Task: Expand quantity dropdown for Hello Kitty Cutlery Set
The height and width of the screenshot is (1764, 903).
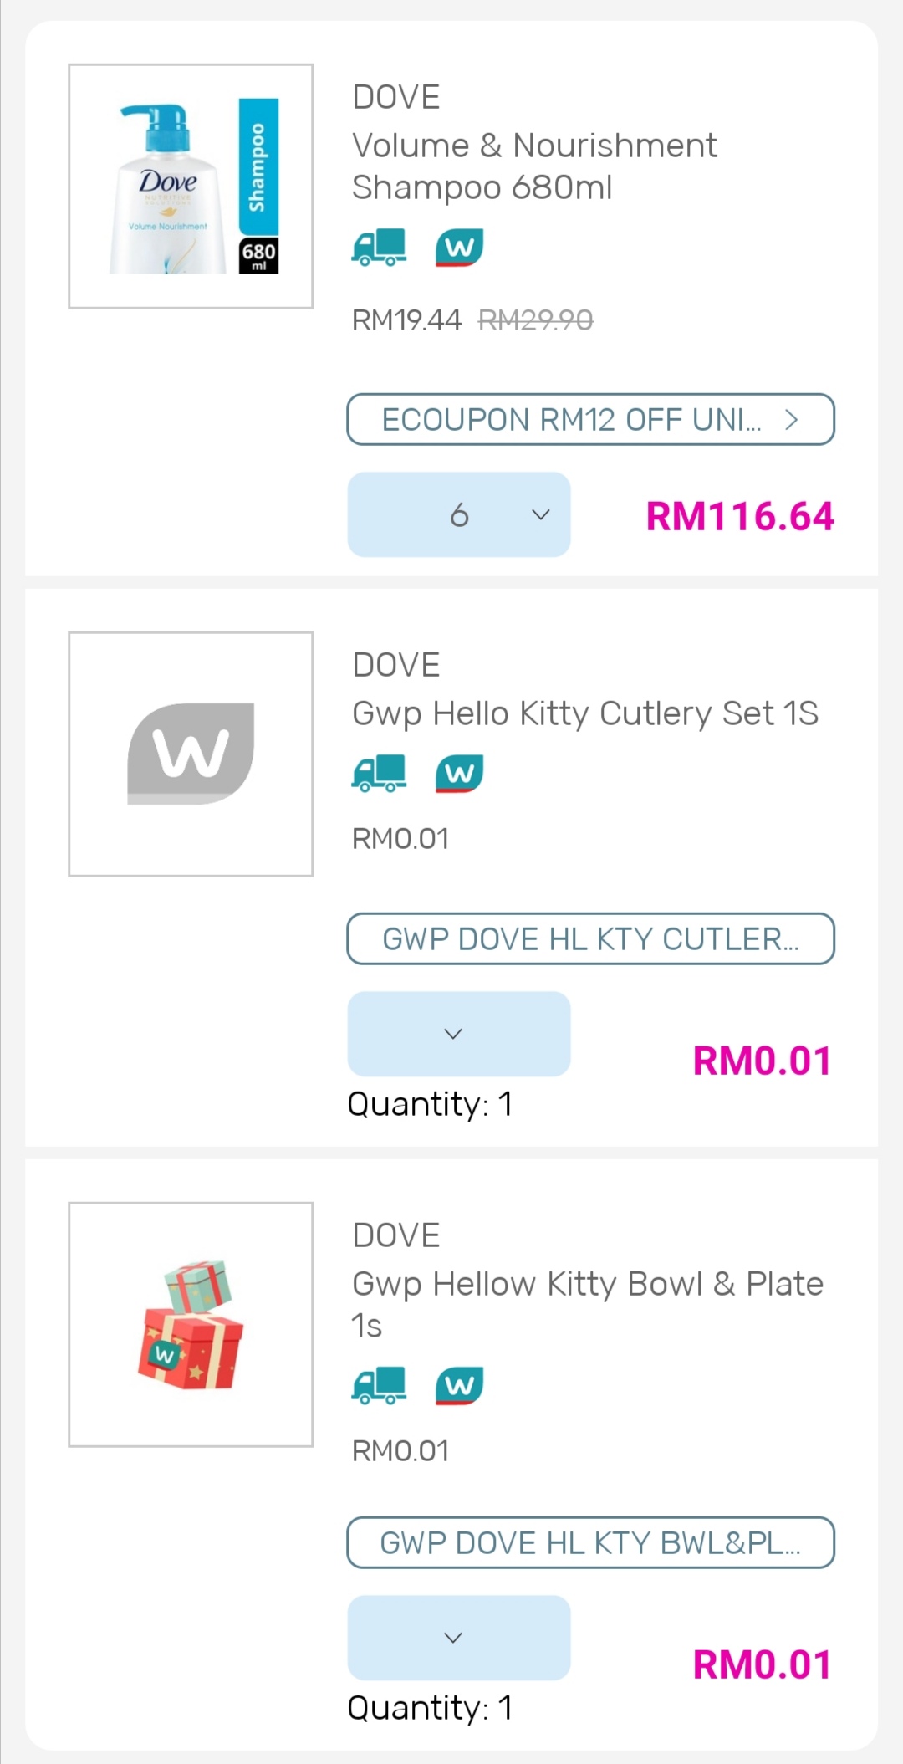Action: click(x=459, y=1034)
